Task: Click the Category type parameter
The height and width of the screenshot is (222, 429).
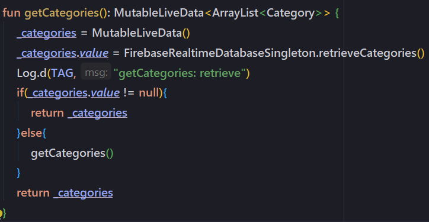Action: (x=290, y=13)
